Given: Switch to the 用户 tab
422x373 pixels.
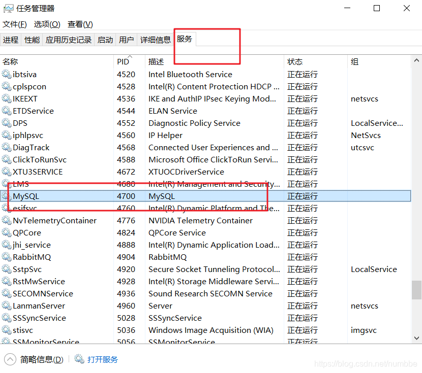Looking at the screenshot, I should click(x=126, y=40).
